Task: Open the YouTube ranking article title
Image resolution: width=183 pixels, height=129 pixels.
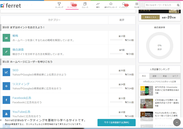Action: (166, 116)
